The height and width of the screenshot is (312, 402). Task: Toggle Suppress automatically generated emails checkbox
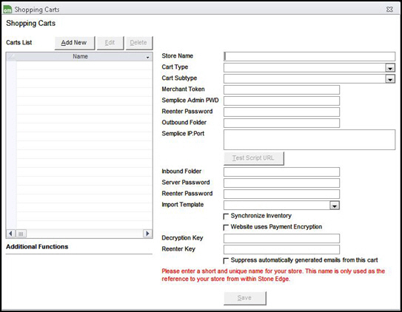click(x=226, y=261)
